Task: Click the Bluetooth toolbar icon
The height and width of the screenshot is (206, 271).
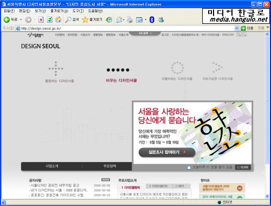Action: click(x=152, y=20)
